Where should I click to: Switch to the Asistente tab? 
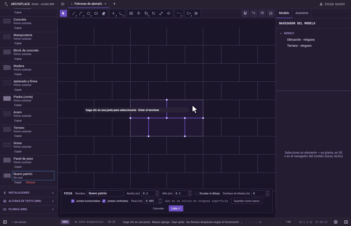point(302,13)
